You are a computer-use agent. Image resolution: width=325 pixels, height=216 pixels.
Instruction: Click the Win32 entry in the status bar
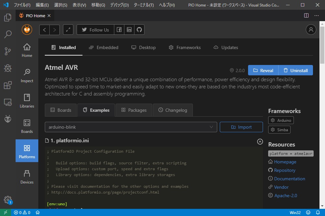click(295, 212)
